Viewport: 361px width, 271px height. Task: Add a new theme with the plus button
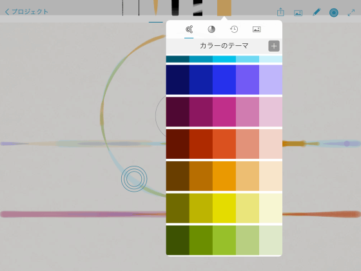(x=274, y=46)
